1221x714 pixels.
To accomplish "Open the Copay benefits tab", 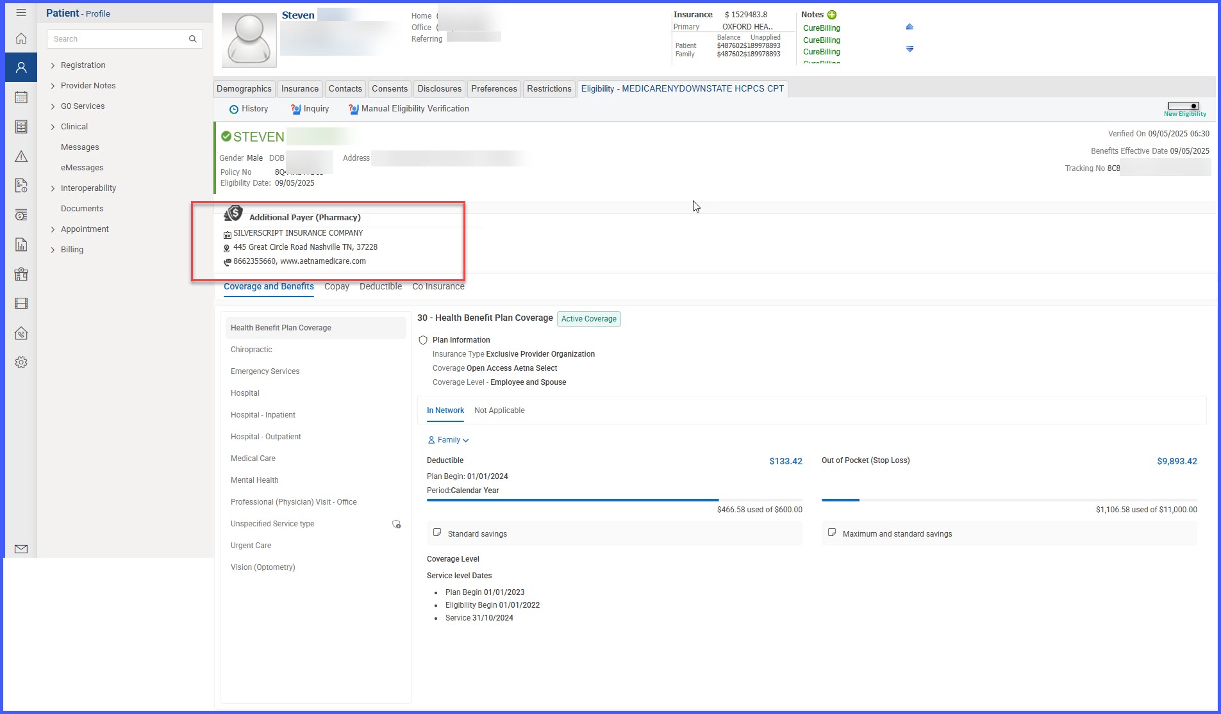I will click(336, 286).
